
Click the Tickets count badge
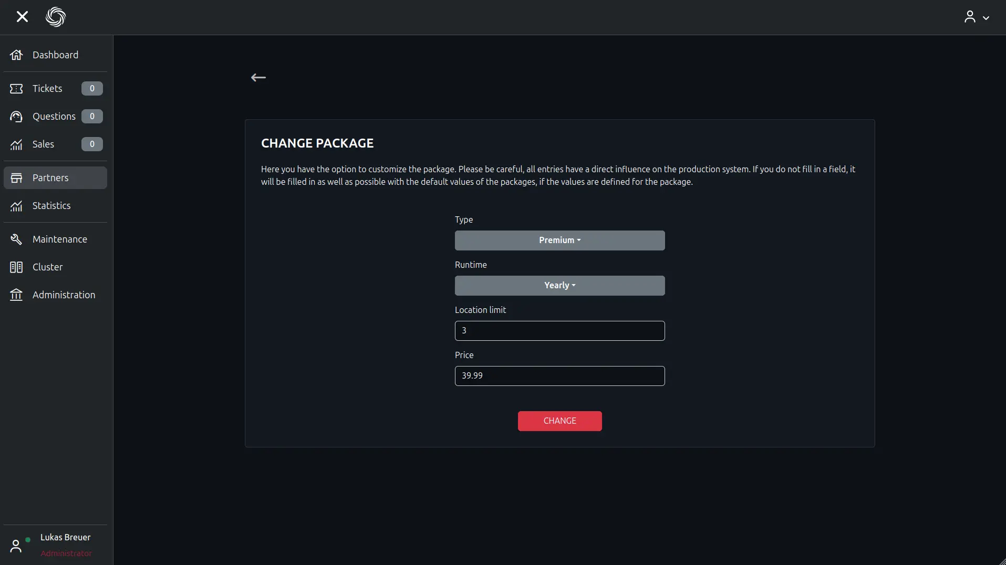[92, 89]
